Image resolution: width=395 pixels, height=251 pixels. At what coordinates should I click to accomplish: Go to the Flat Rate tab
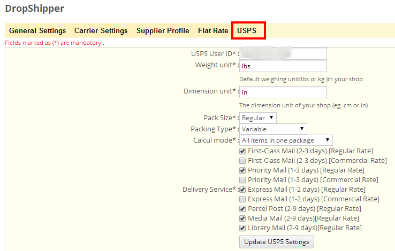point(213,30)
